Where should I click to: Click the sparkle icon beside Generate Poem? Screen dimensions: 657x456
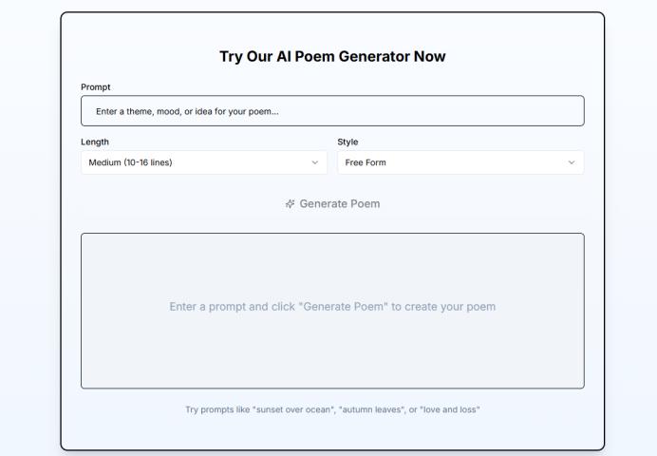[x=291, y=203]
